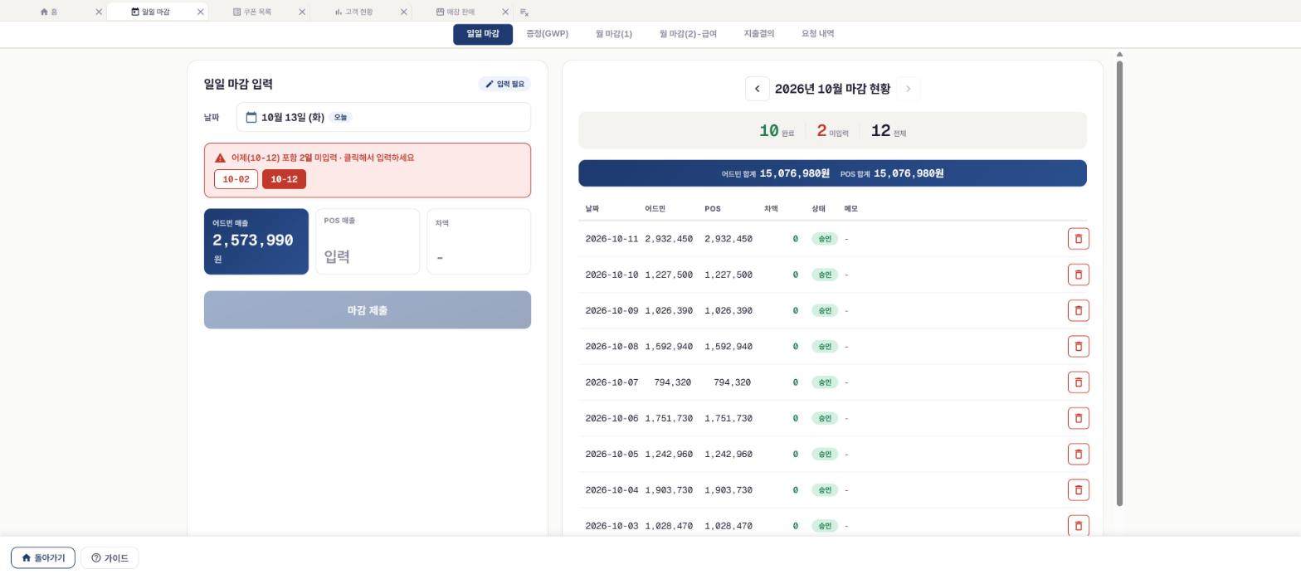This screenshot has height=579, width=1301.
Task: Click the close-all-tabs icon
Action: click(x=524, y=12)
